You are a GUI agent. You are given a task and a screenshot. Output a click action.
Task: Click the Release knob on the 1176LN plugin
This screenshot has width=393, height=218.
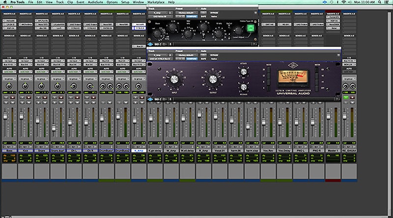click(243, 87)
